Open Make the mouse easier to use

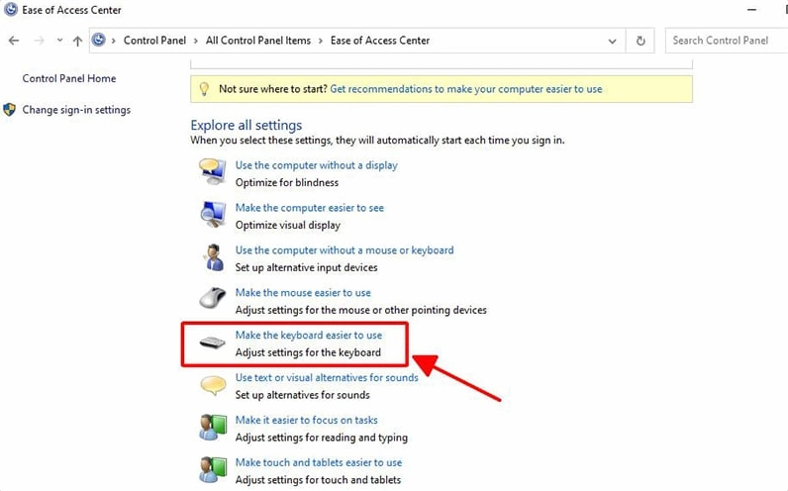pos(303,292)
